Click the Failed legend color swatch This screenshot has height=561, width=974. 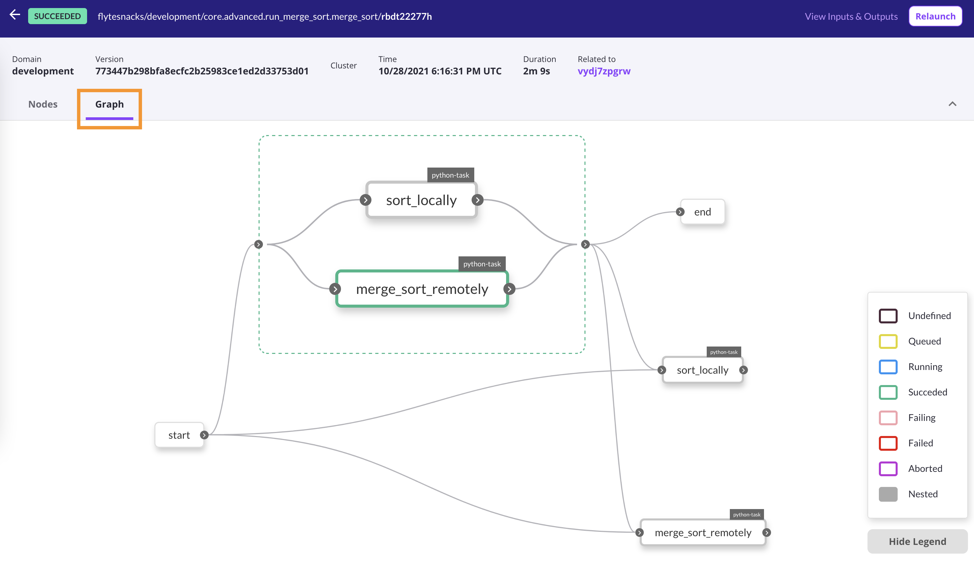[x=888, y=443]
